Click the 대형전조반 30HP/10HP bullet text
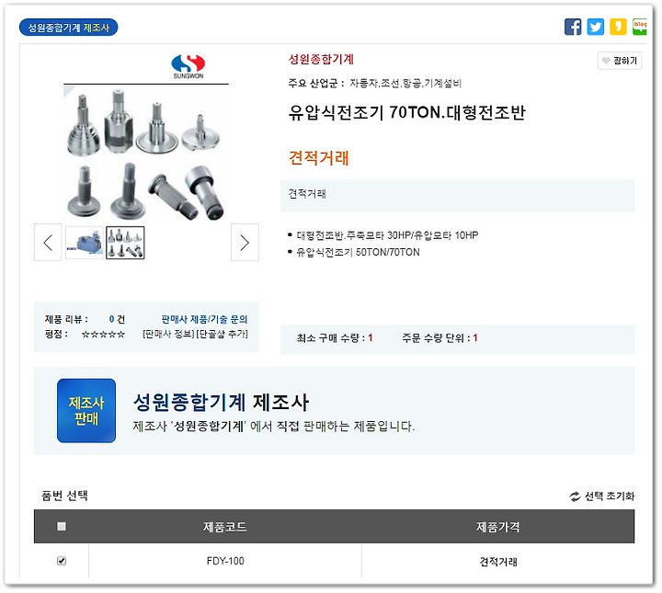Viewport: 662px width, 593px height. click(x=387, y=235)
